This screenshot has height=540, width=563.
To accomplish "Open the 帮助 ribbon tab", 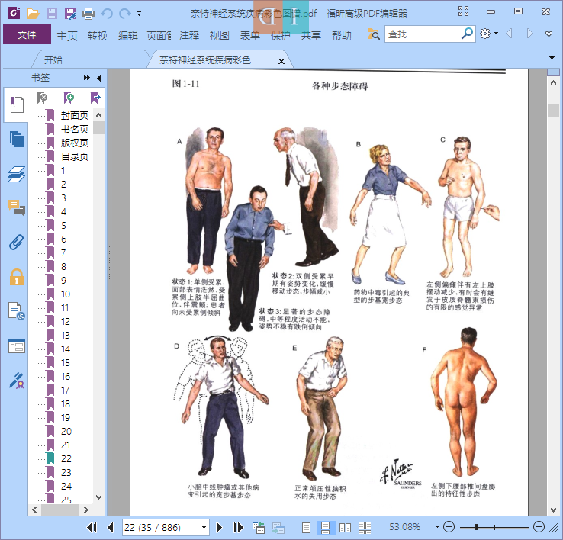I will click(x=342, y=36).
